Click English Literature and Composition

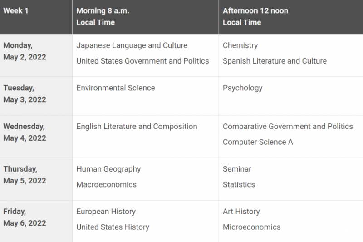click(x=137, y=127)
